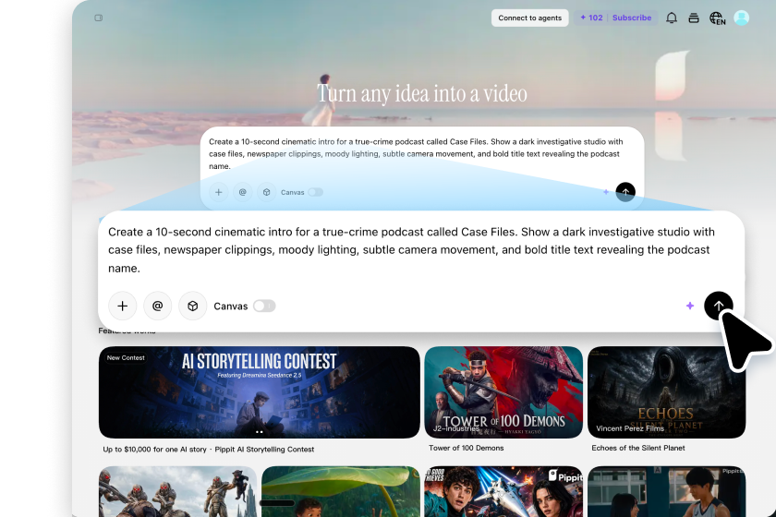Image resolution: width=776 pixels, height=517 pixels.
Task: Click carousel dots on the contest banner
Action: click(259, 432)
